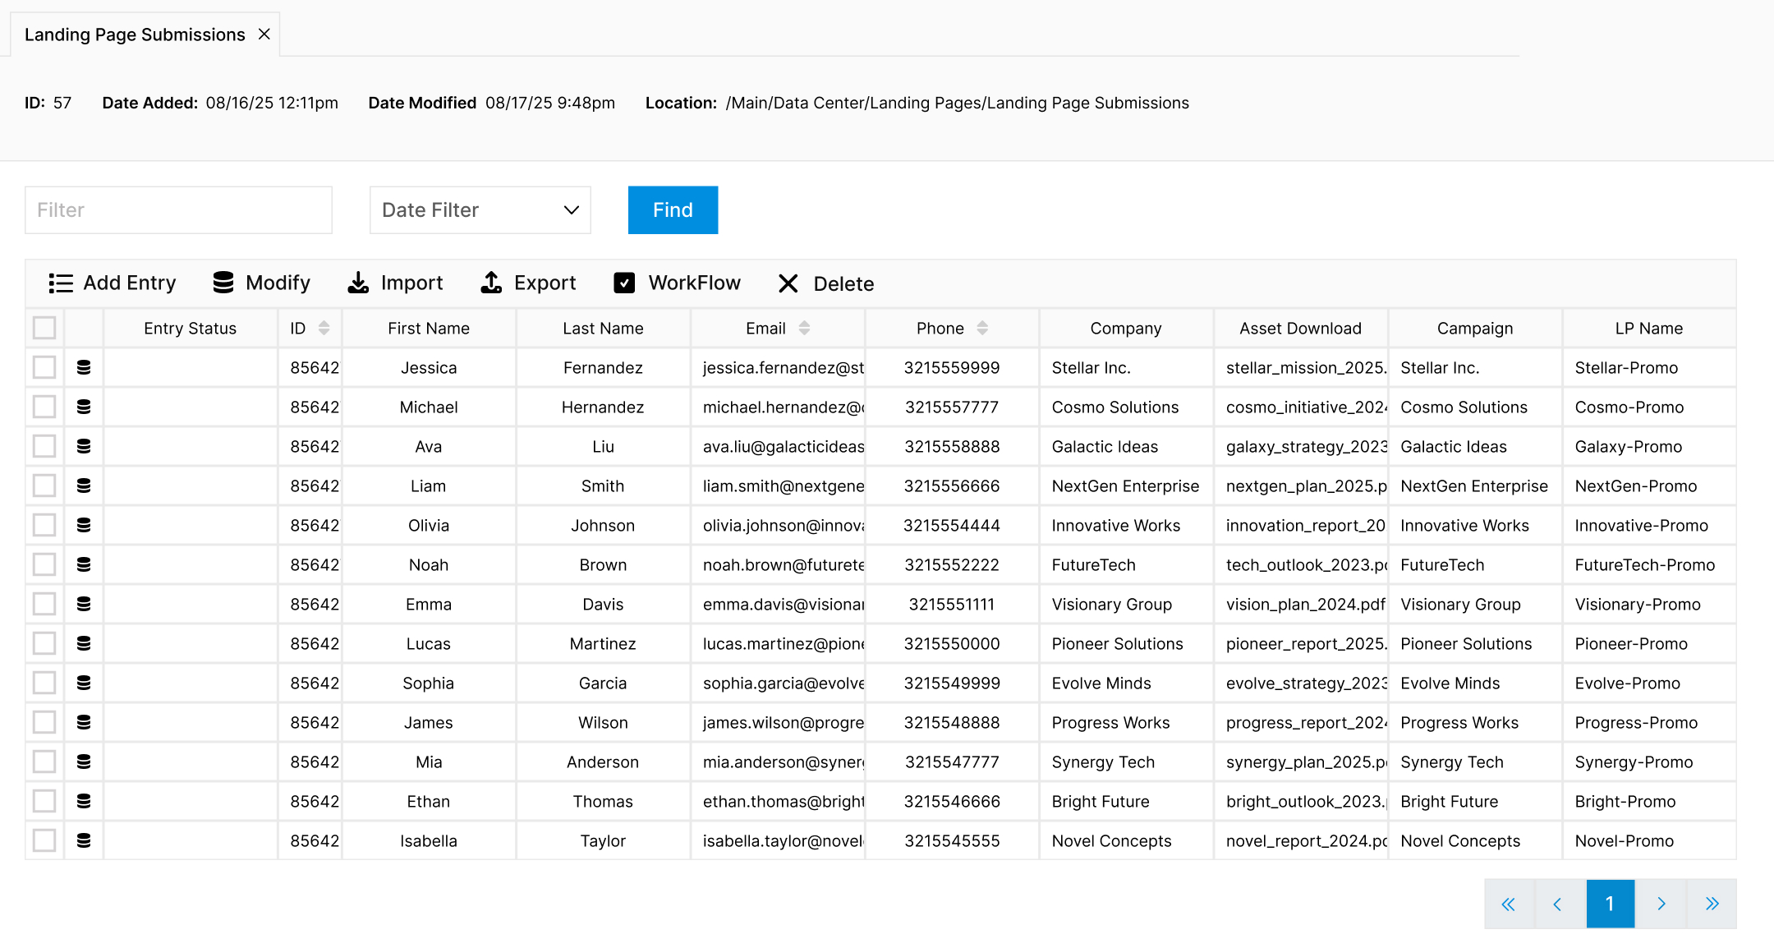Check the row for James Wilson

pos(44,722)
